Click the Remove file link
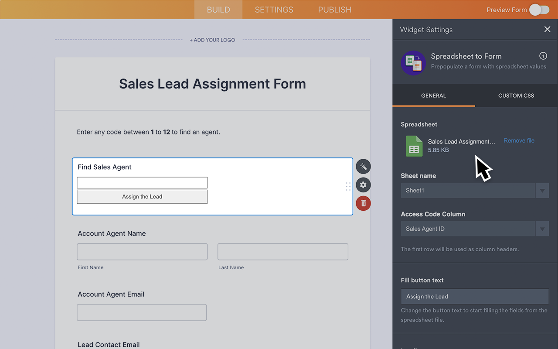Viewport: 558px width, 349px height. pyautogui.click(x=519, y=140)
